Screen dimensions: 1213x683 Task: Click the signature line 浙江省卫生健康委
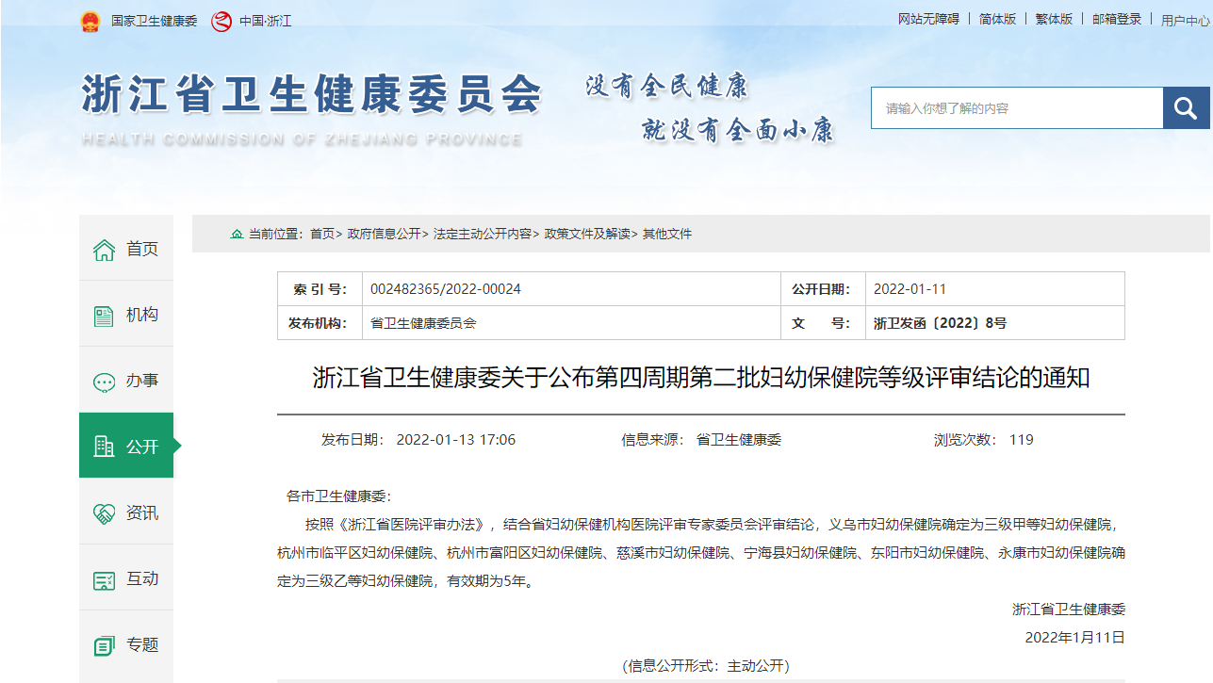[1069, 610]
